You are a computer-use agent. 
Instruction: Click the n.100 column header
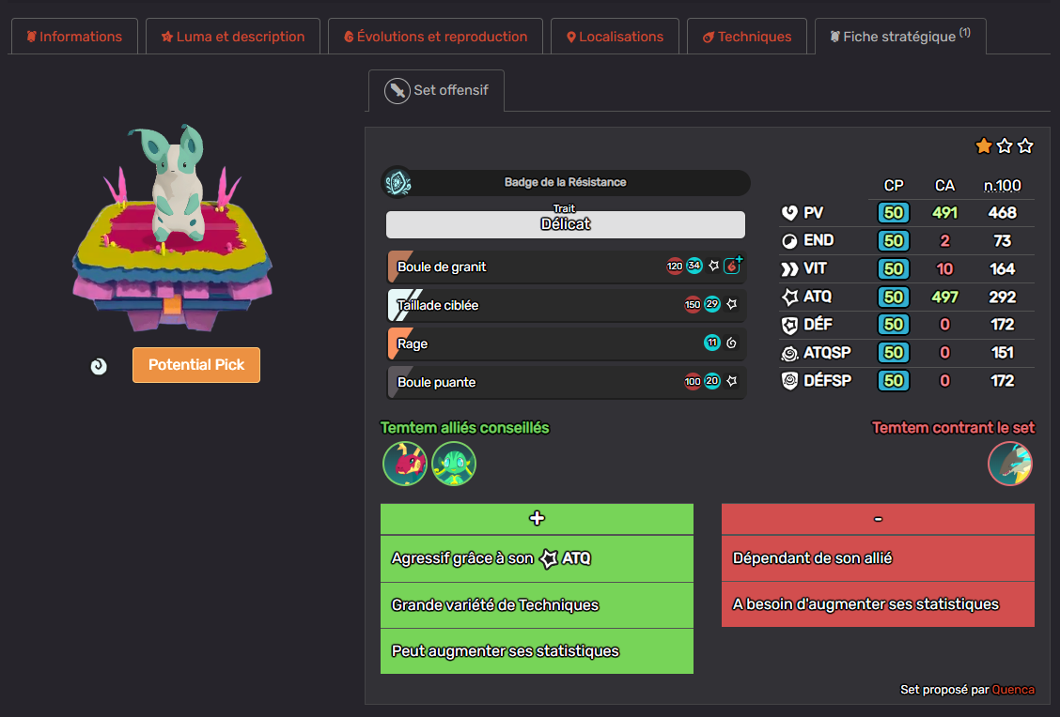[x=1002, y=186]
